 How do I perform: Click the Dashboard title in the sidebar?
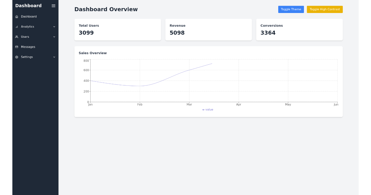click(x=28, y=6)
